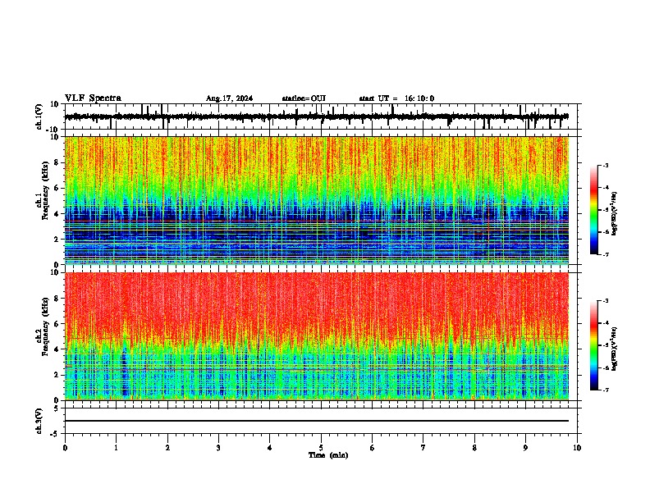Screen dimensions: 650x502
Task: Click time axis tick label '0'
Action: [x=65, y=448]
